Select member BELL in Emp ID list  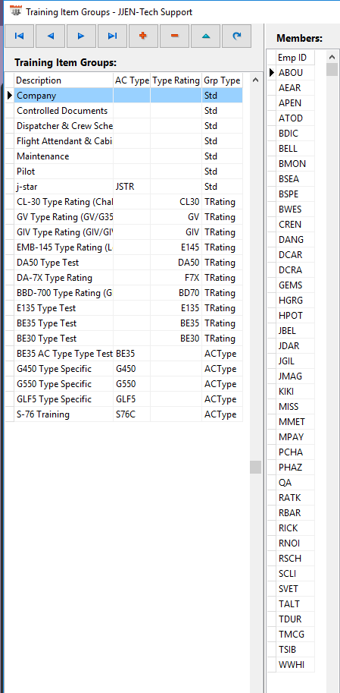(295, 149)
